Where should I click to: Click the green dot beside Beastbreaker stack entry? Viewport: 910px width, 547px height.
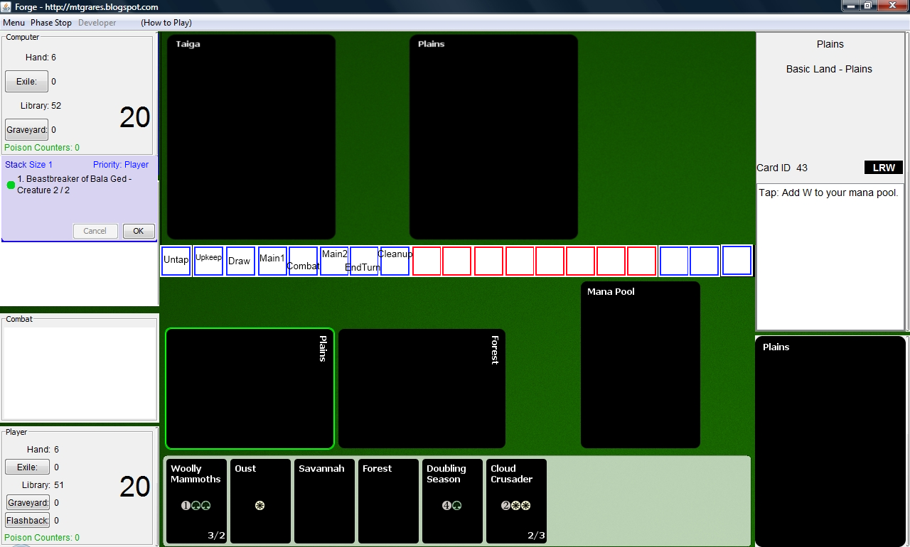click(x=11, y=185)
